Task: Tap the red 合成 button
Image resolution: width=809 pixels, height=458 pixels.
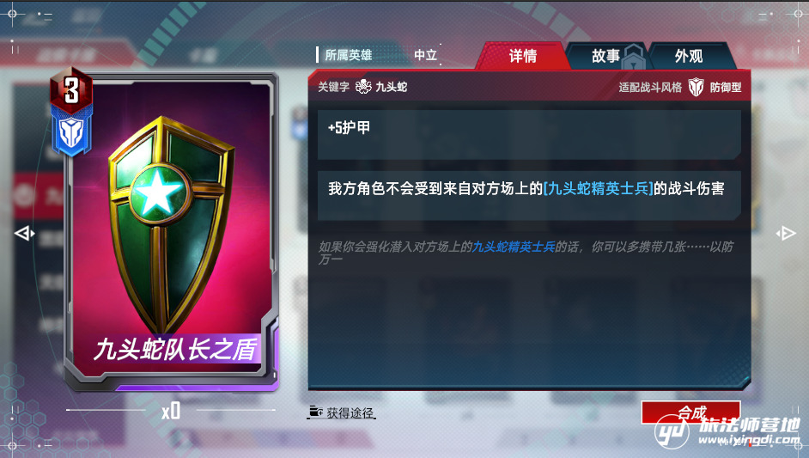Action: pos(691,412)
